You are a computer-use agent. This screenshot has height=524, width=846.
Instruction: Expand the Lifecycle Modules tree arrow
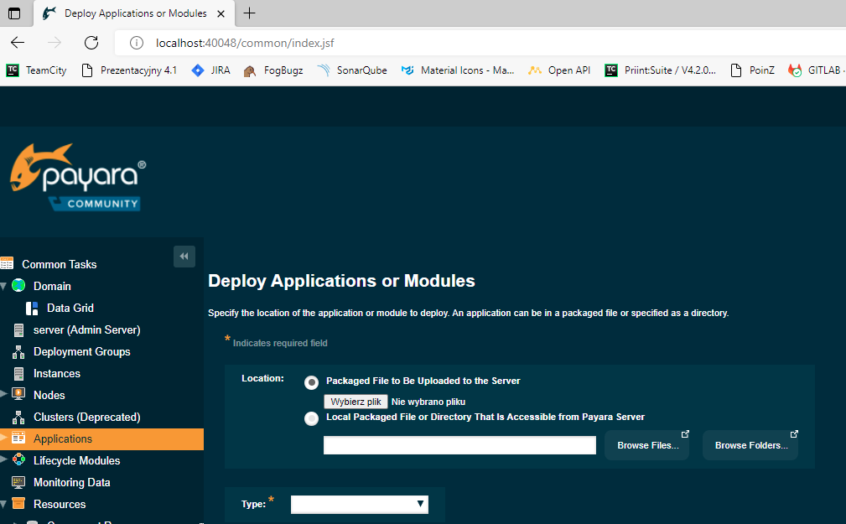click(4, 460)
